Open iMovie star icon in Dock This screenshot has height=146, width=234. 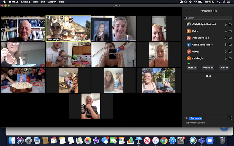click(x=96, y=140)
